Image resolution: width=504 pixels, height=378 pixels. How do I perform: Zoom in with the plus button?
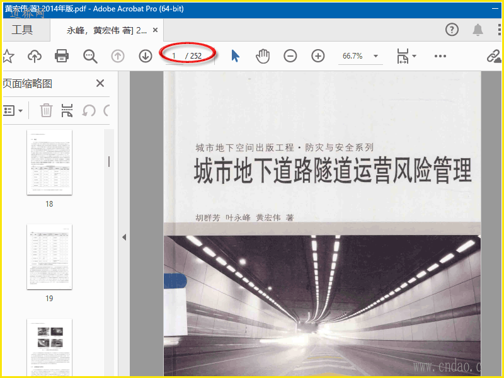[x=318, y=56]
